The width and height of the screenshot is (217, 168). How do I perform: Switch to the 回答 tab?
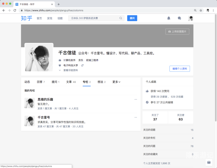tap(41, 82)
